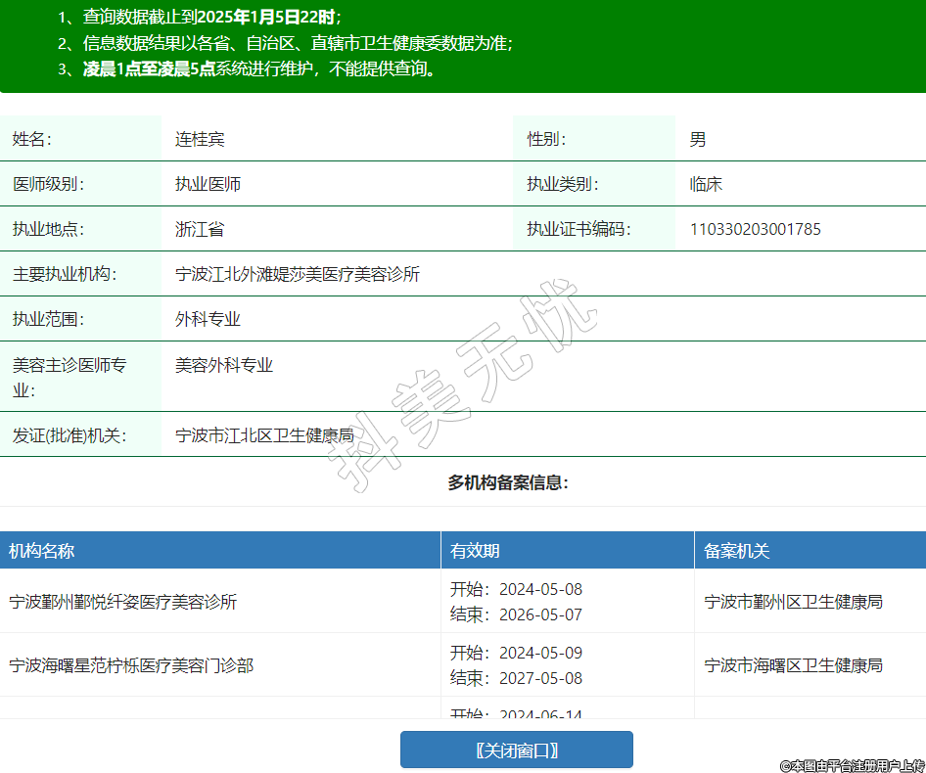
Task: Select the 宁波鄞州鄞悦纤姿医疗美容诊所 row
Action: 123,602
